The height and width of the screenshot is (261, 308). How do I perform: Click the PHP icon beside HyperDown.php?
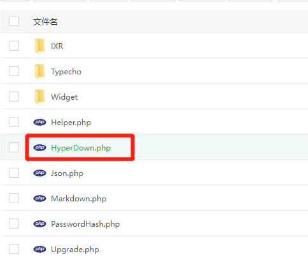tap(39, 147)
